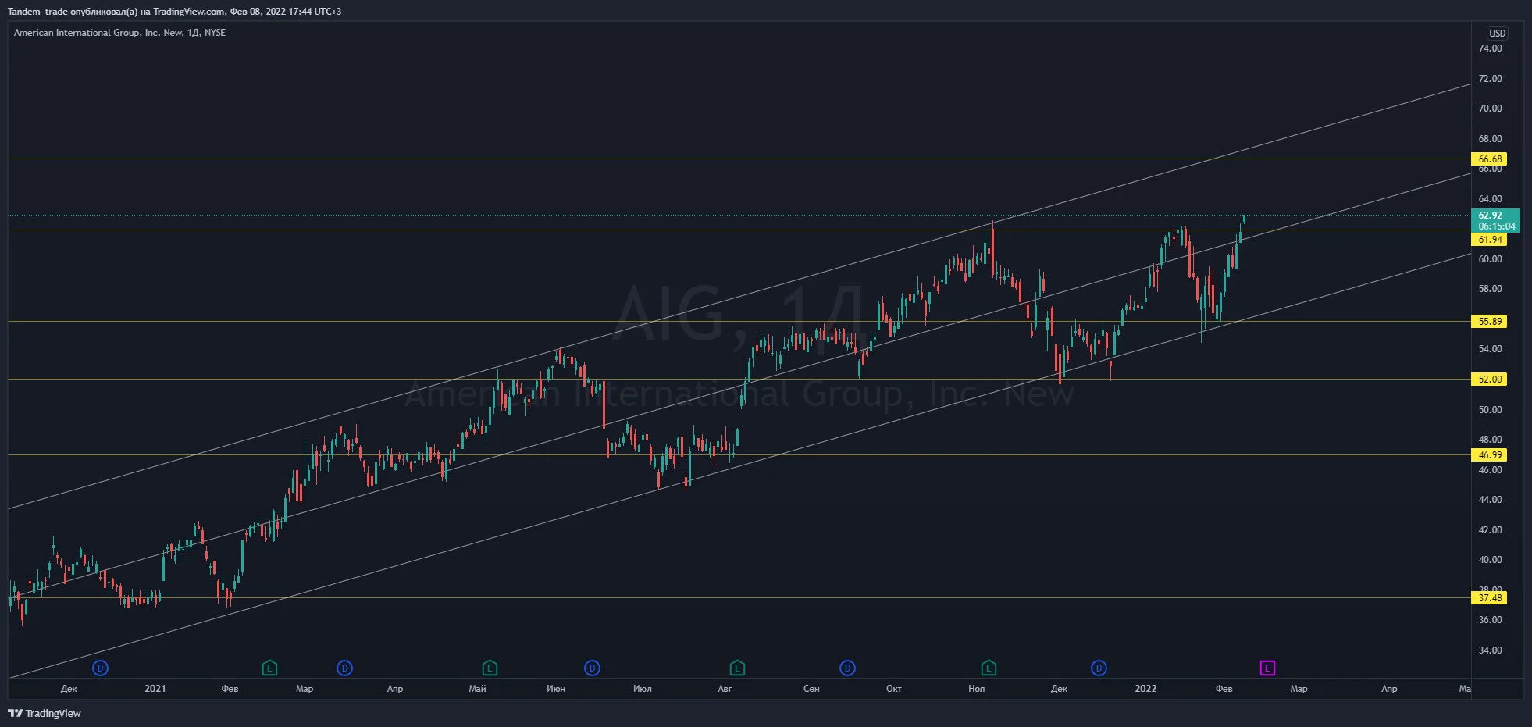Click the 46.99 yellow price level label
This screenshot has width=1532, height=727.
pyautogui.click(x=1490, y=454)
